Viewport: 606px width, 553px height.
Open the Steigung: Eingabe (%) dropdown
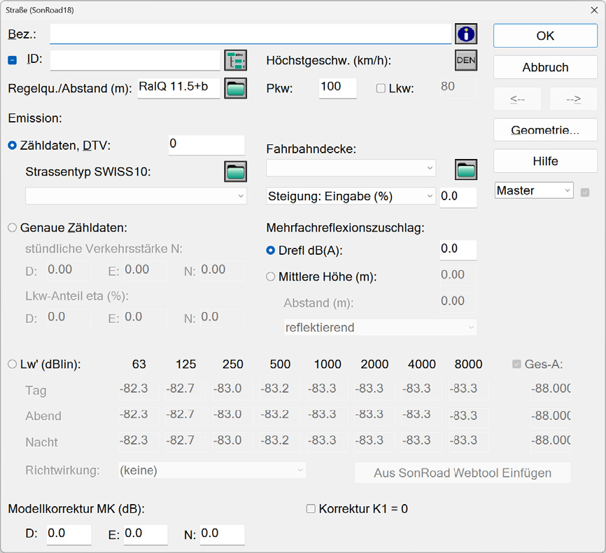click(351, 196)
